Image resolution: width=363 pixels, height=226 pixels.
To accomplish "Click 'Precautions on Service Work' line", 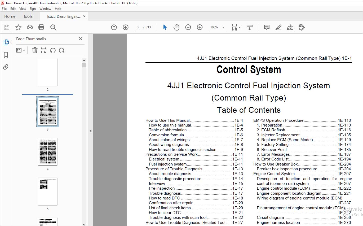I will coord(194,154).
